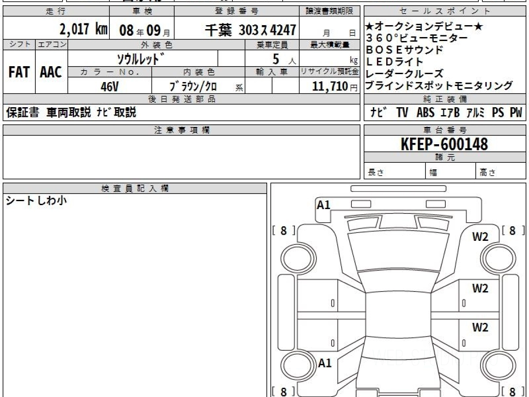Image resolution: width=529 pixels, height=397 pixels.
Task: Click the カラーNo. label
Action: (110, 72)
